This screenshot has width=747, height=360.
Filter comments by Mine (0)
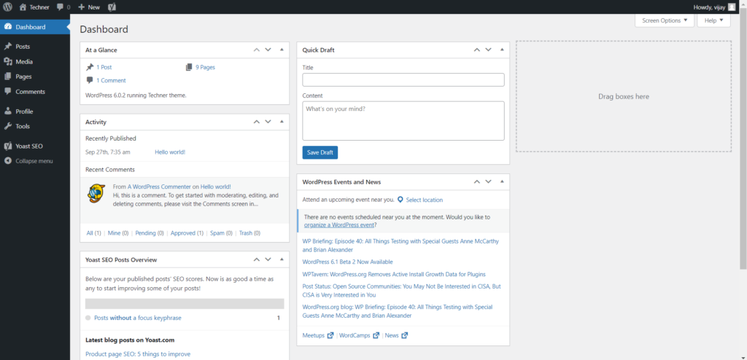(x=118, y=233)
